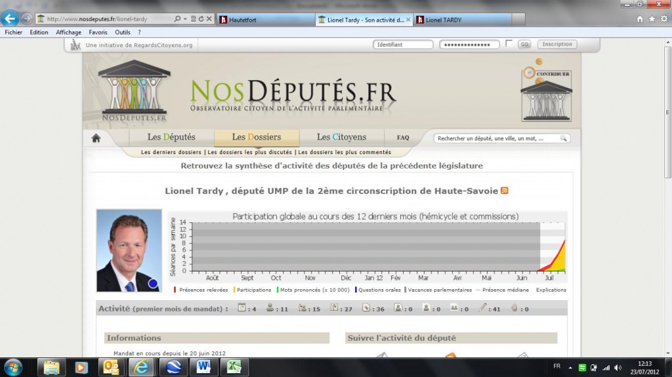This screenshot has height=377, width=672.
Task: Close the Lionel Tardy activity tab
Action: [408, 20]
